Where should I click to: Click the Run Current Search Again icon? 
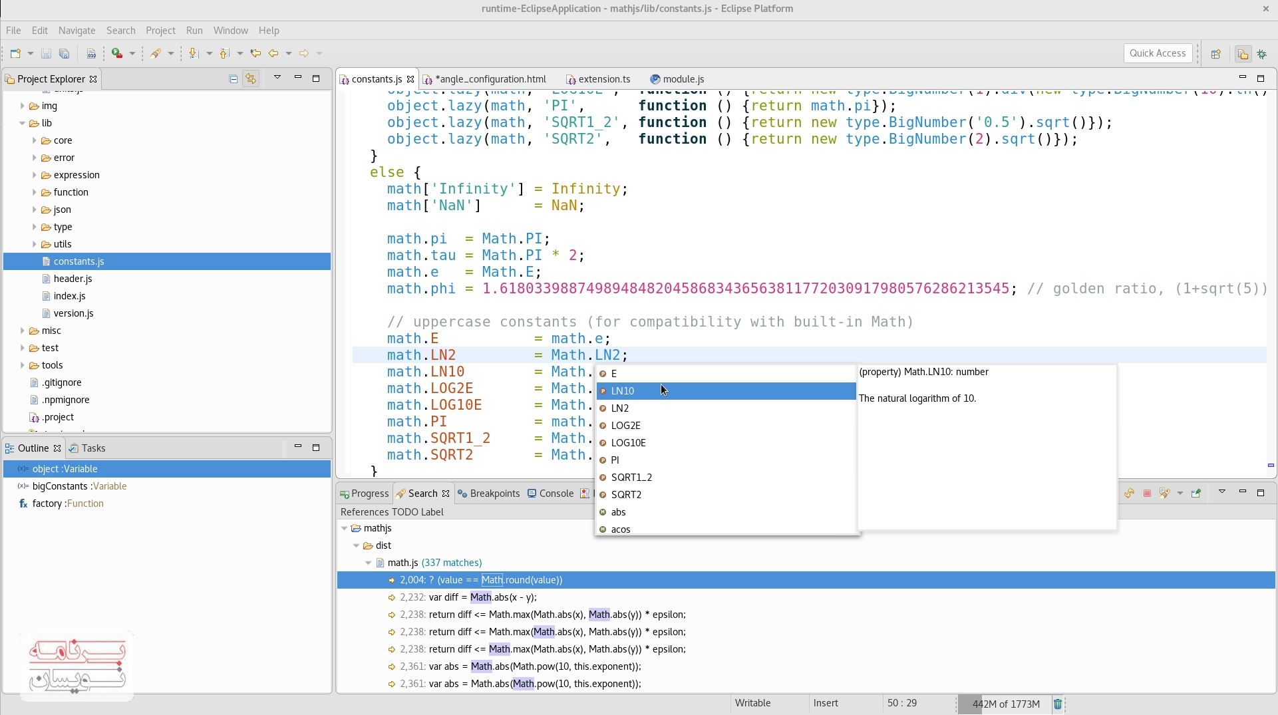(1129, 493)
